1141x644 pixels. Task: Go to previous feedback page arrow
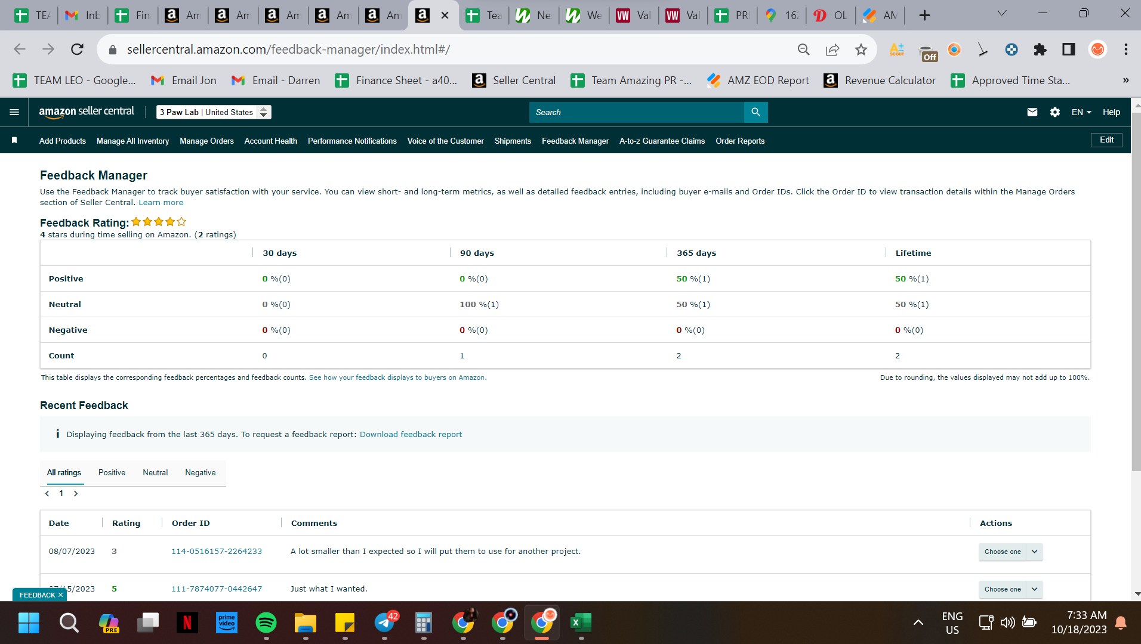(x=47, y=494)
